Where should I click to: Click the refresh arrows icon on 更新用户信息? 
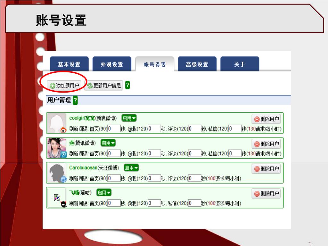coord(90,86)
